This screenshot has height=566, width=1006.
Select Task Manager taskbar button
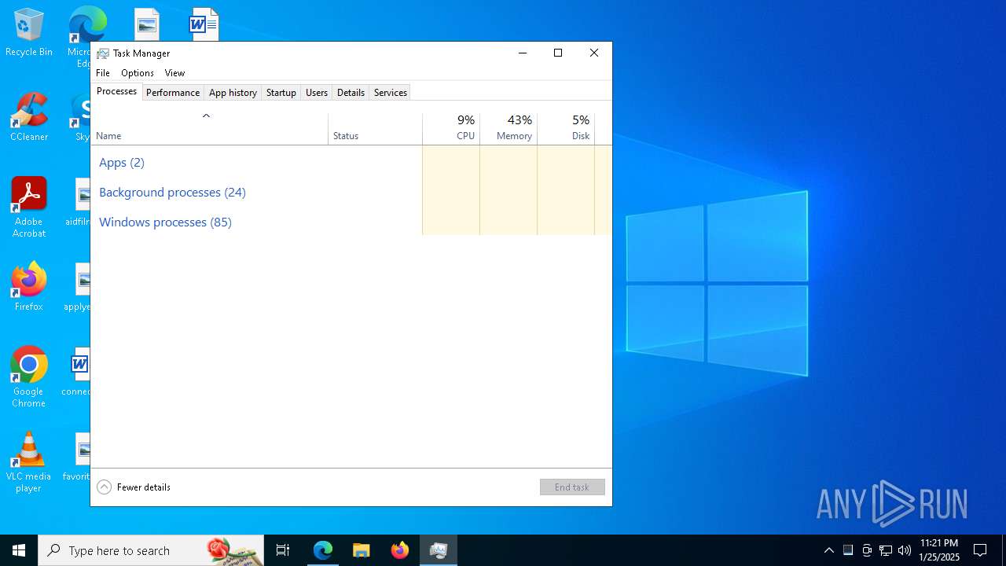(439, 550)
